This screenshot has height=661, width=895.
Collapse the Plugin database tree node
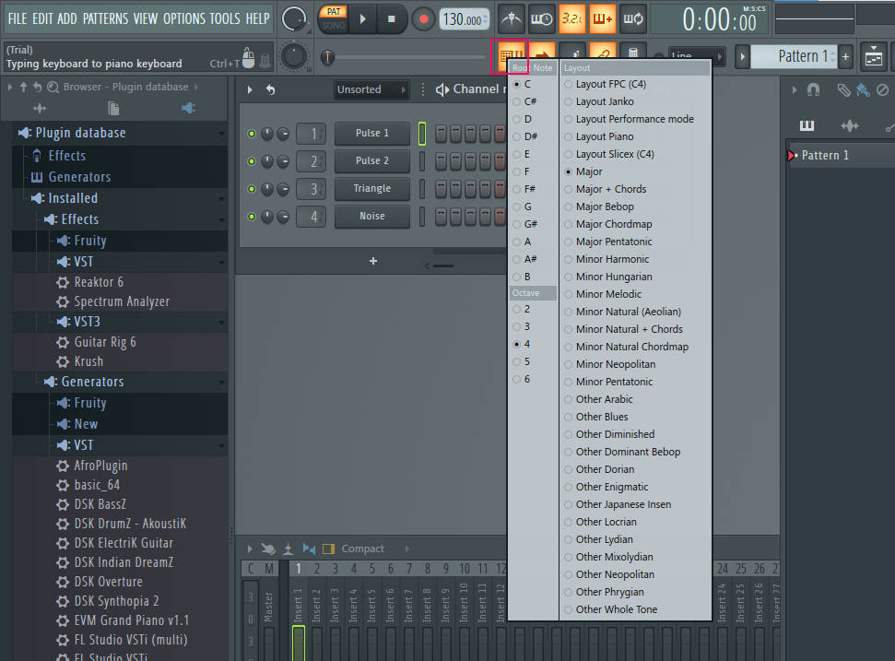221,133
